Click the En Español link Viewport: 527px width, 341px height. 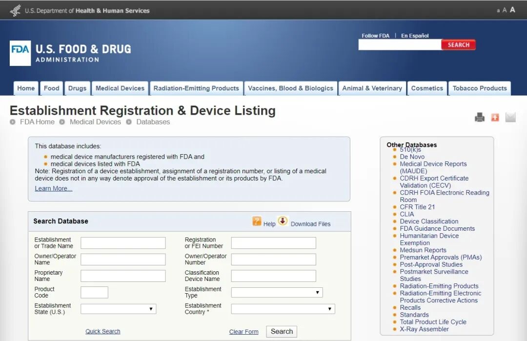415,36
